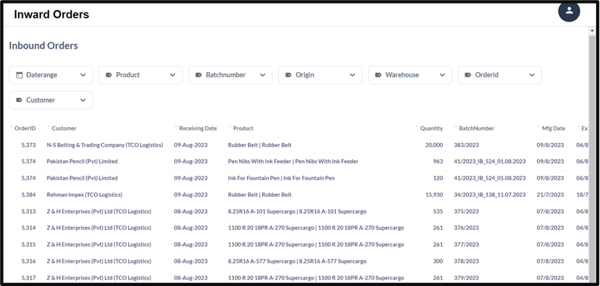Screen dimensions: 600x286
Task: Expand the Daterange dropdown arrow
Action: [83, 75]
